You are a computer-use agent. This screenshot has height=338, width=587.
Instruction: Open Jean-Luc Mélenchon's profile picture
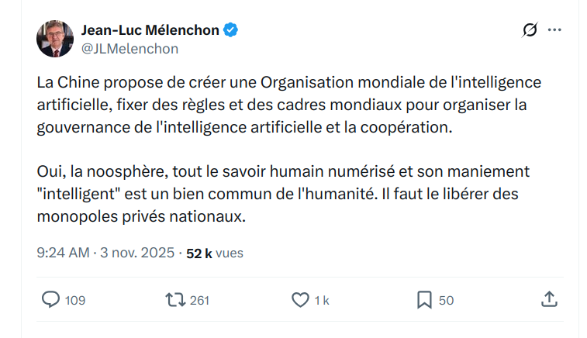pyautogui.click(x=56, y=39)
